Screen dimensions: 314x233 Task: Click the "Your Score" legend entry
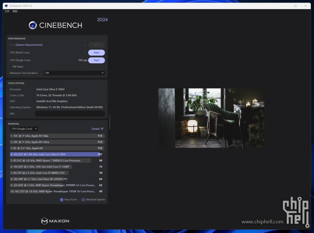(x=69, y=200)
